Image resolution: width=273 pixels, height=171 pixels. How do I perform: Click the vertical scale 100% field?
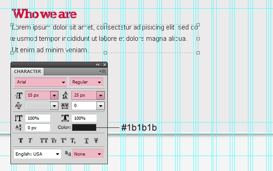(x=38, y=118)
